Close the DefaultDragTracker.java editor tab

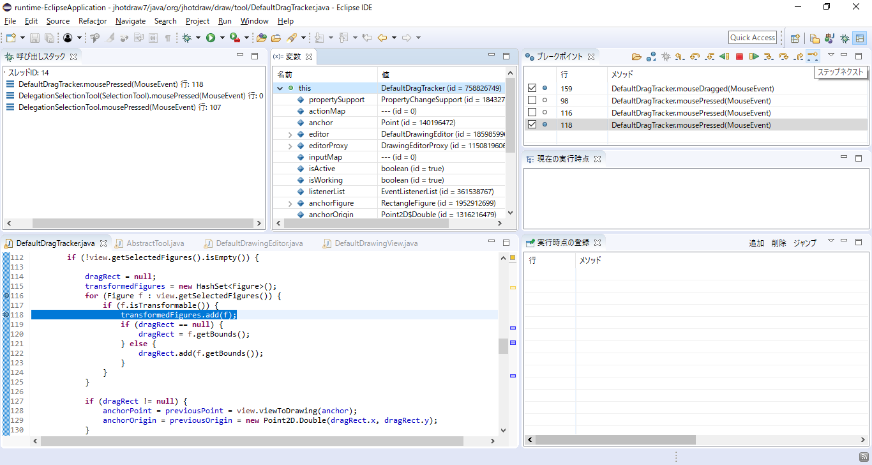tap(103, 243)
